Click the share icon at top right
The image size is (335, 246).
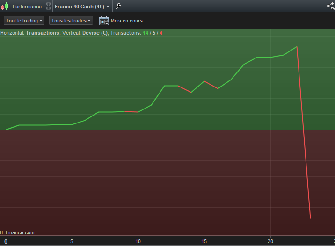tap(331, 6)
